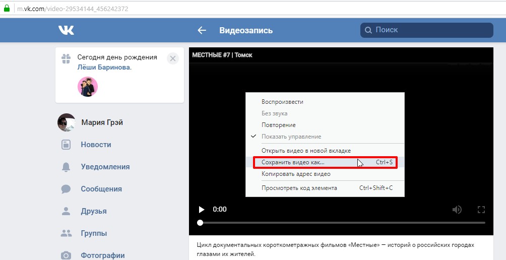Click Лёши Баринова birthday link
This screenshot has width=506, height=260.
(104, 67)
